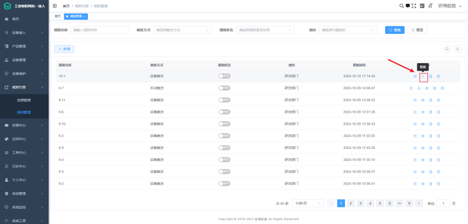Click the manual trigger hand icon for rule 9-7

click(419, 88)
